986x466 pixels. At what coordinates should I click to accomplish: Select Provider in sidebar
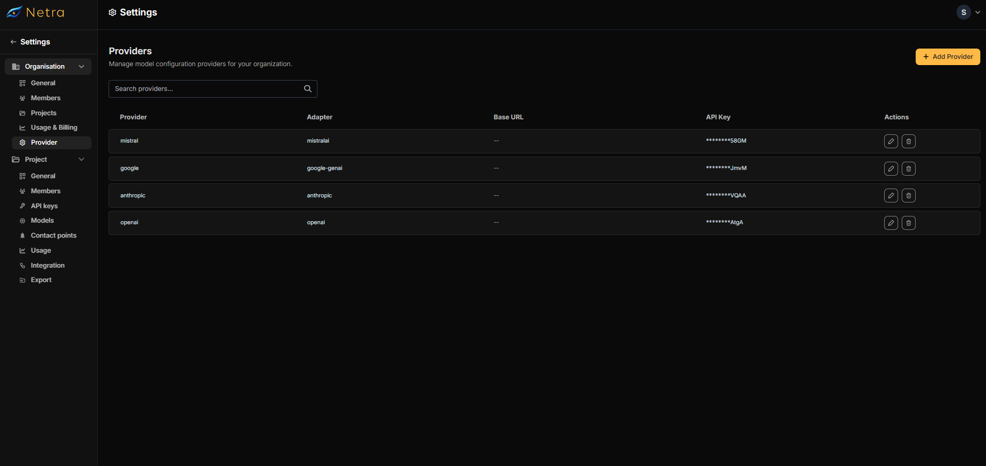pyautogui.click(x=51, y=143)
